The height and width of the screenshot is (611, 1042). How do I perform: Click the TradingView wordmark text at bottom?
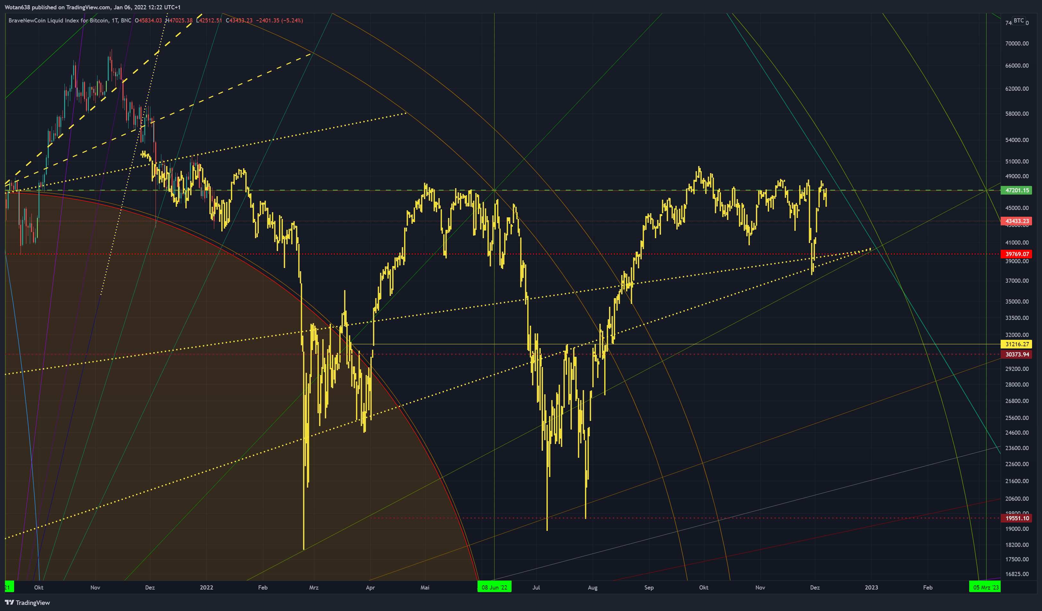(x=33, y=603)
